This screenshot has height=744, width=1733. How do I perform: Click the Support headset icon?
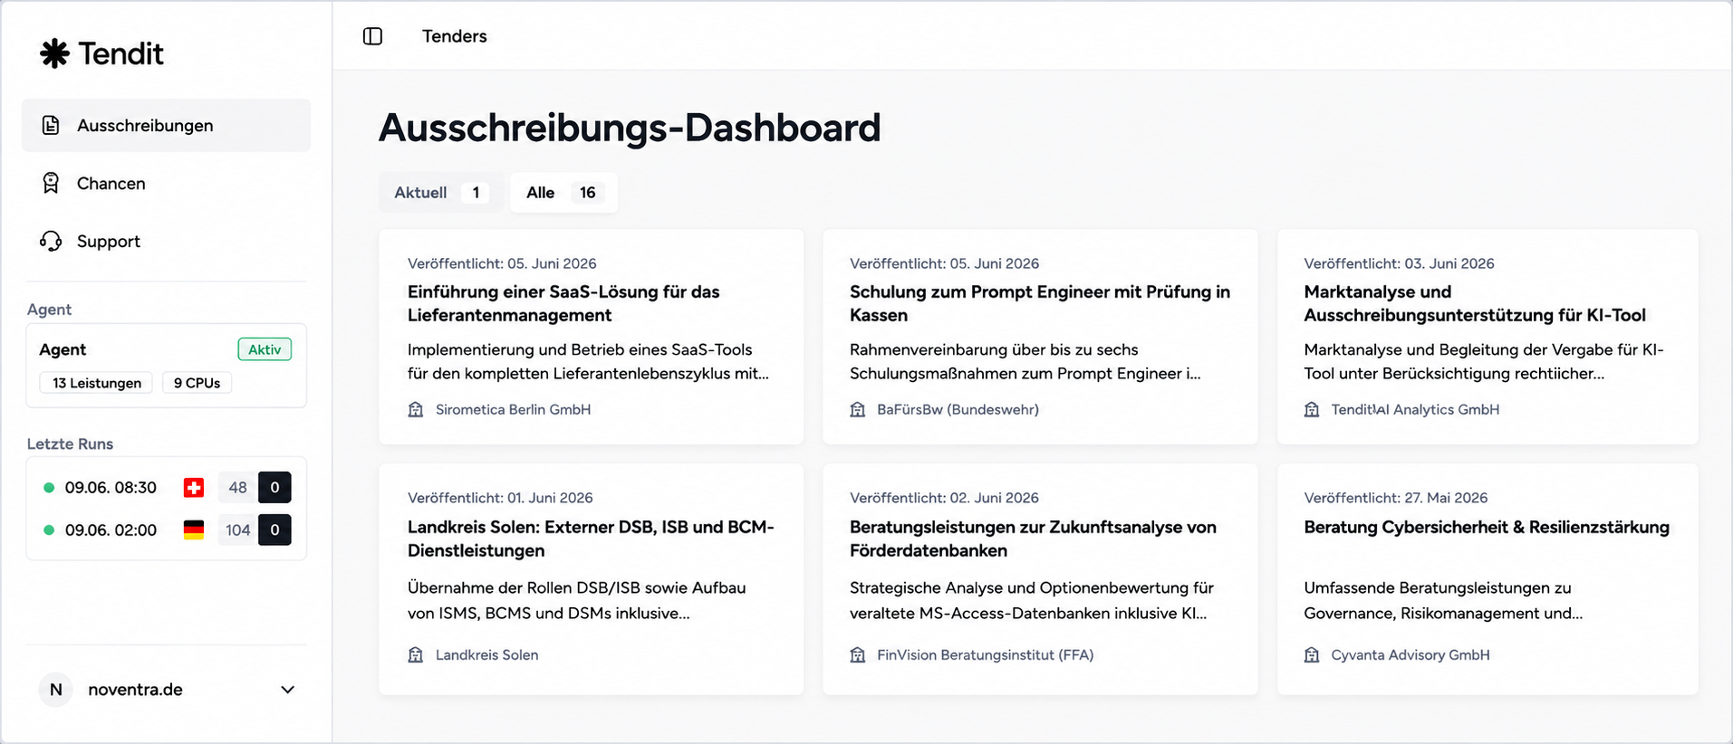tap(51, 241)
